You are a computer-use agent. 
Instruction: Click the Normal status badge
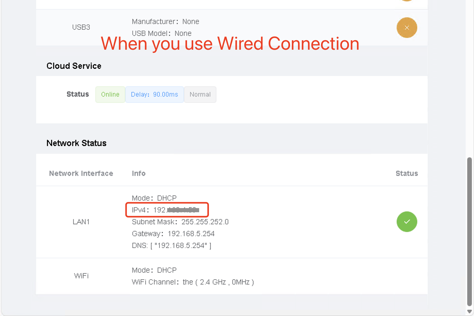200,95
